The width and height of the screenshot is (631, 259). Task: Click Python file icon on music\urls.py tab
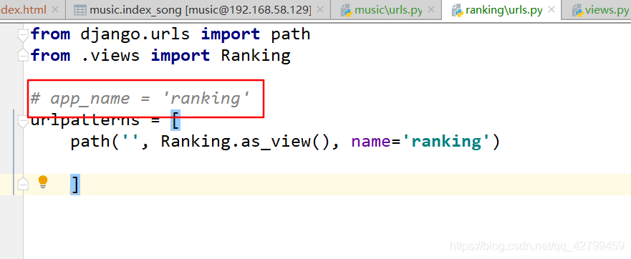(x=347, y=11)
